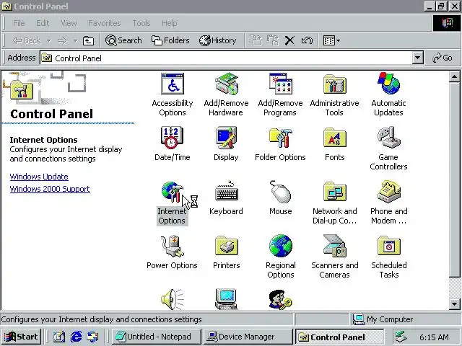Select the Add/Remove Programs icon
This screenshot has width=462, height=346.
coord(280,84)
